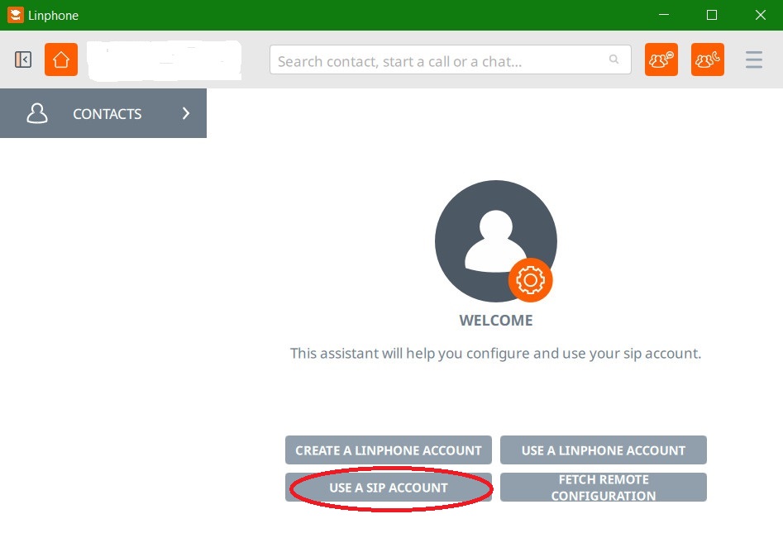Click Fetch Remote Configuration button
Screen dimensions: 783x533
(x=604, y=488)
